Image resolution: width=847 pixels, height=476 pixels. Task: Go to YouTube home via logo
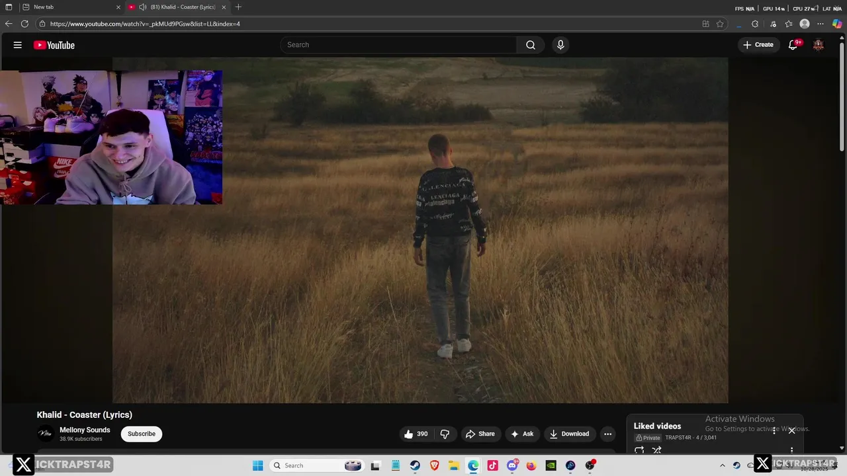pos(54,45)
